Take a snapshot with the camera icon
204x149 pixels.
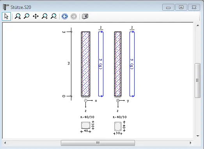[85, 16]
